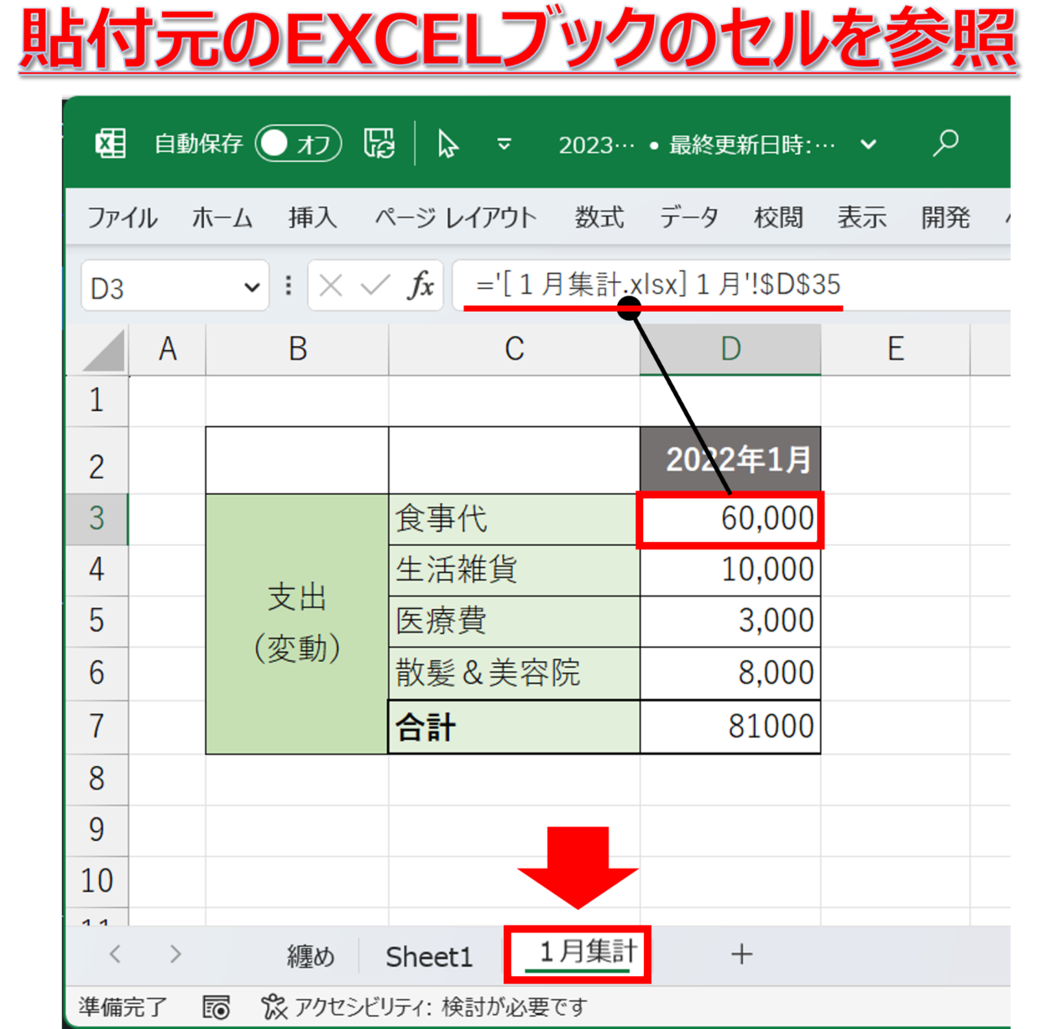Viewport: 1041px width, 1029px height.
Task: Select column E header
Action: [x=895, y=349]
